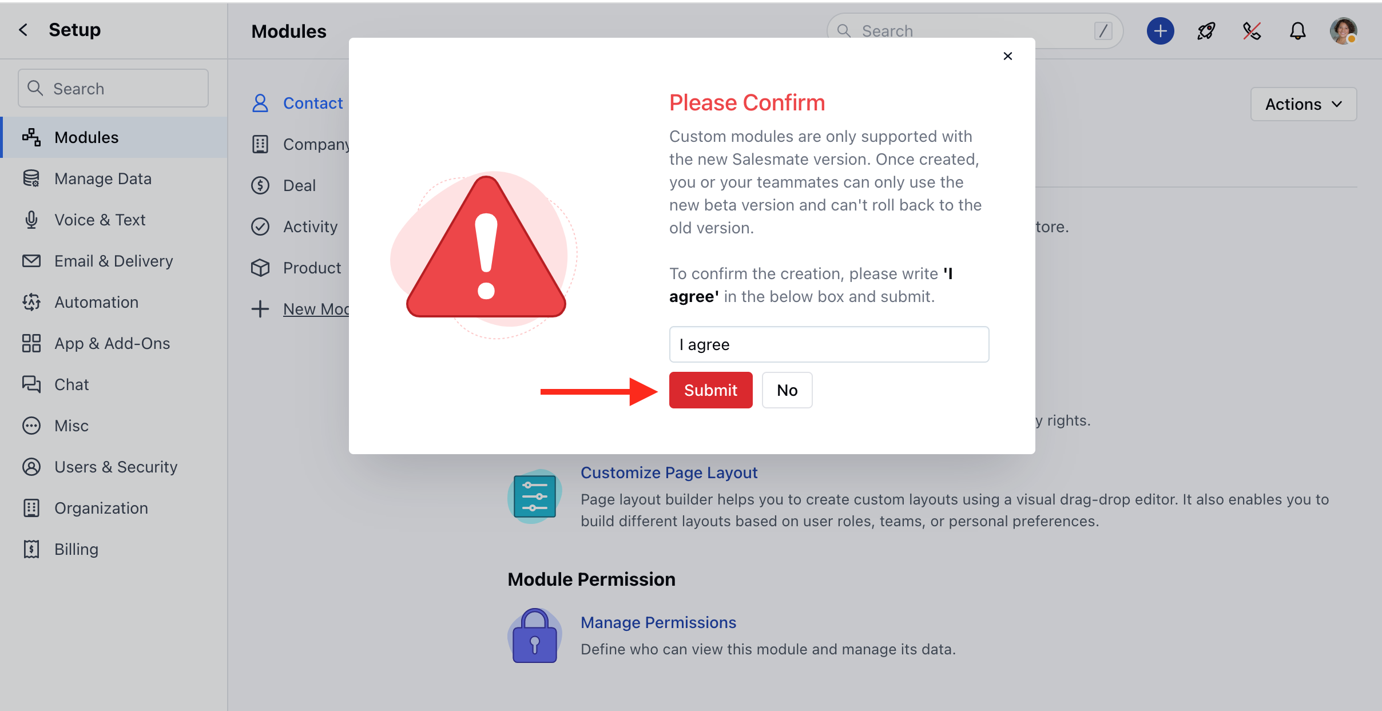Click the No button
Image resolution: width=1382 pixels, height=711 pixels.
click(x=787, y=390)
